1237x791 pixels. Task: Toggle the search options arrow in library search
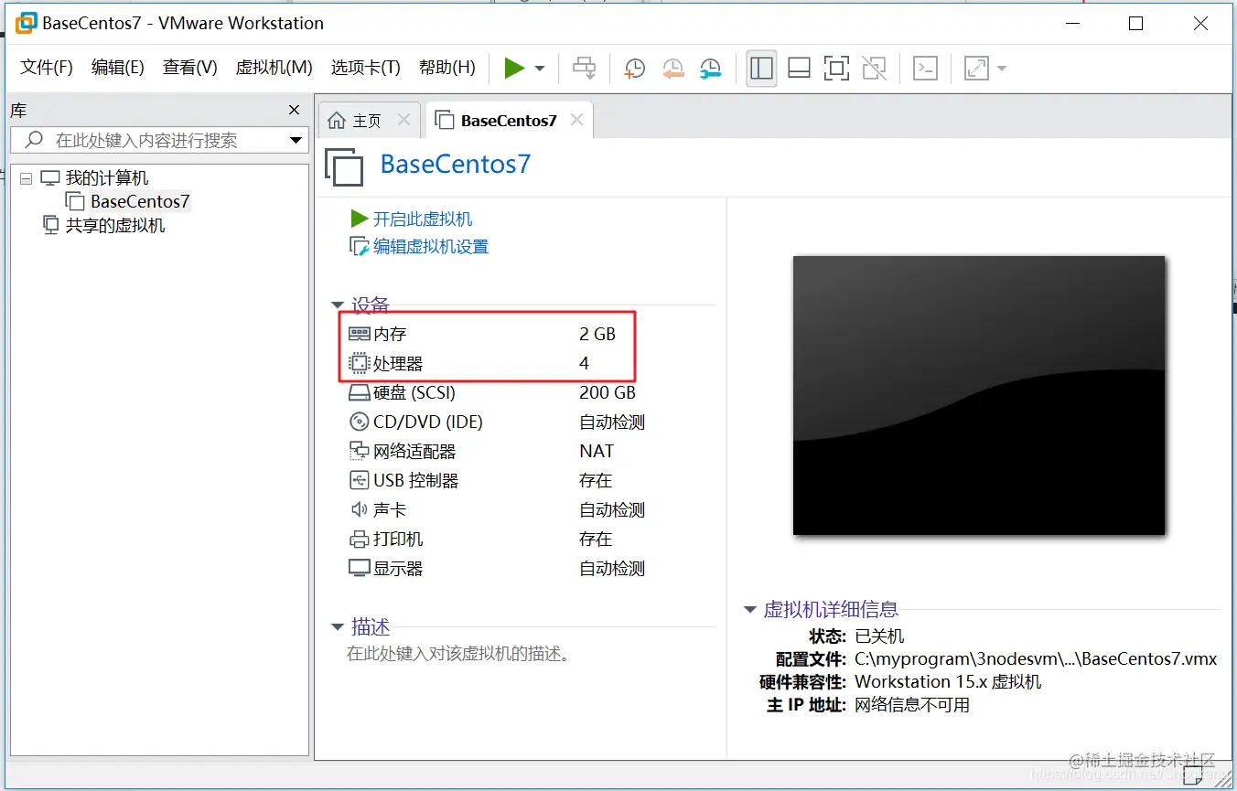coord(296,140)
